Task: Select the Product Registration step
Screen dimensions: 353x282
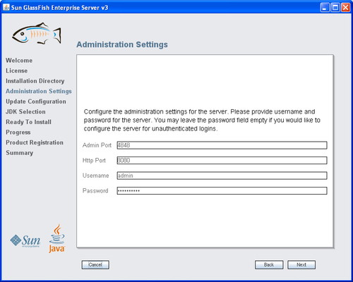Action: coord(35,142)
